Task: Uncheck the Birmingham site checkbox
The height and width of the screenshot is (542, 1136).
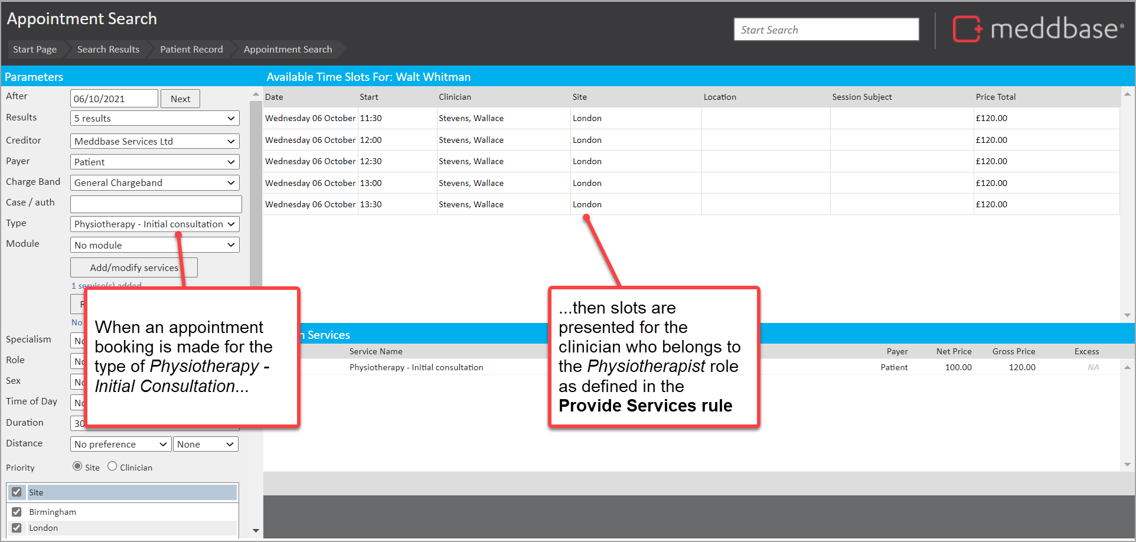Action: [17, 512]
